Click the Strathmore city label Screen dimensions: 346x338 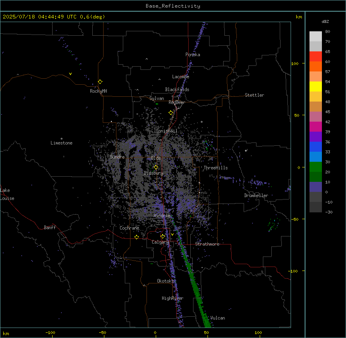click(x=207, y=244)
